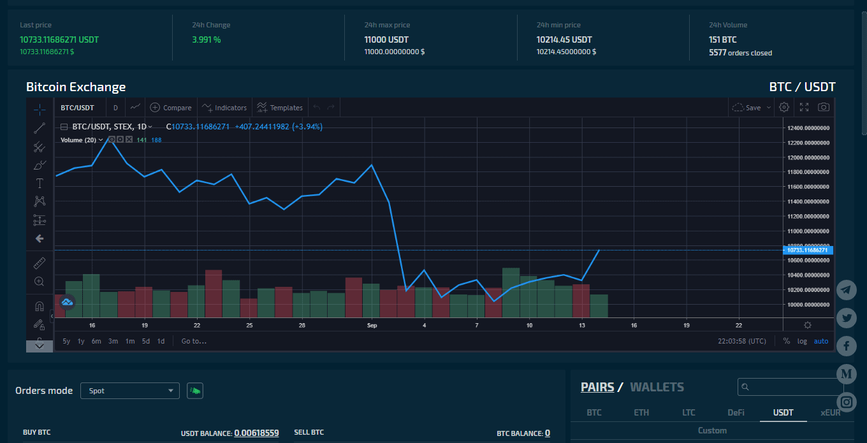Remove the Volume indicator
The height and width of the screenshot is (443, 867).
[x=129, y=140]
